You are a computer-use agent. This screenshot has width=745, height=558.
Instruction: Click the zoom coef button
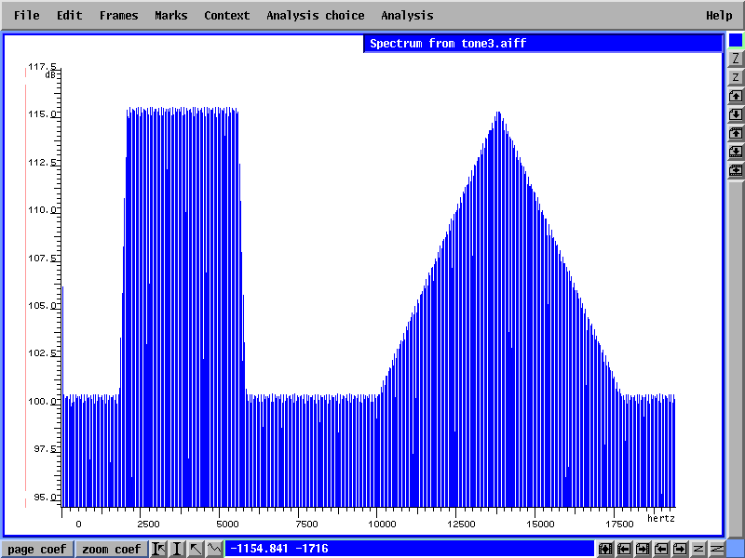click(111, 549)
